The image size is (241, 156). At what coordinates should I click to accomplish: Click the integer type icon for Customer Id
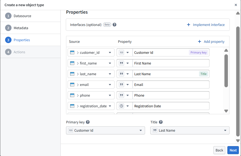(121, 52)
